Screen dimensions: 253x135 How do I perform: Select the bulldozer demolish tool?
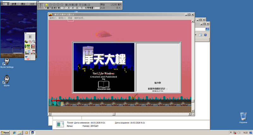pyautogui.click(x=26, y=42)
